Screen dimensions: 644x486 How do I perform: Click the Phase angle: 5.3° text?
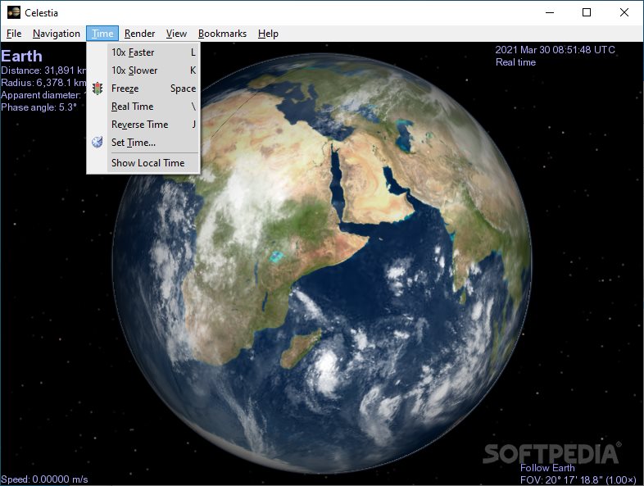(39, 107)
